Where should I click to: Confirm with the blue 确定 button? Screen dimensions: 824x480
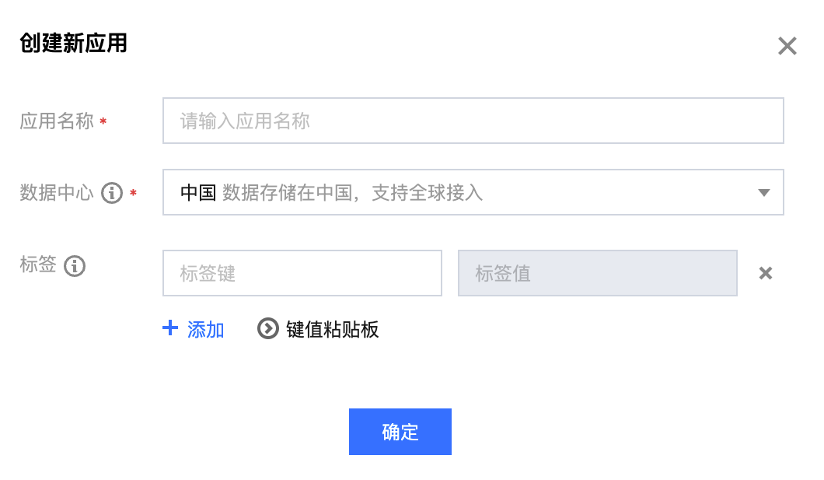point(400,432)
